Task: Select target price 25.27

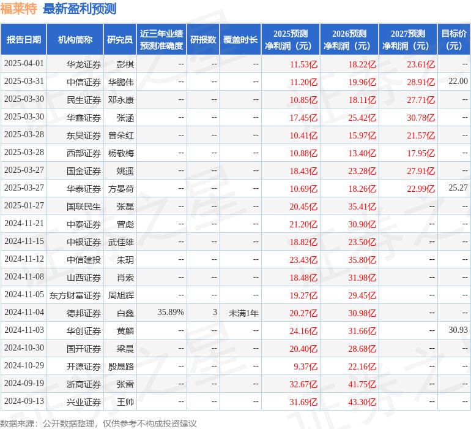Action: pos(458,188)
